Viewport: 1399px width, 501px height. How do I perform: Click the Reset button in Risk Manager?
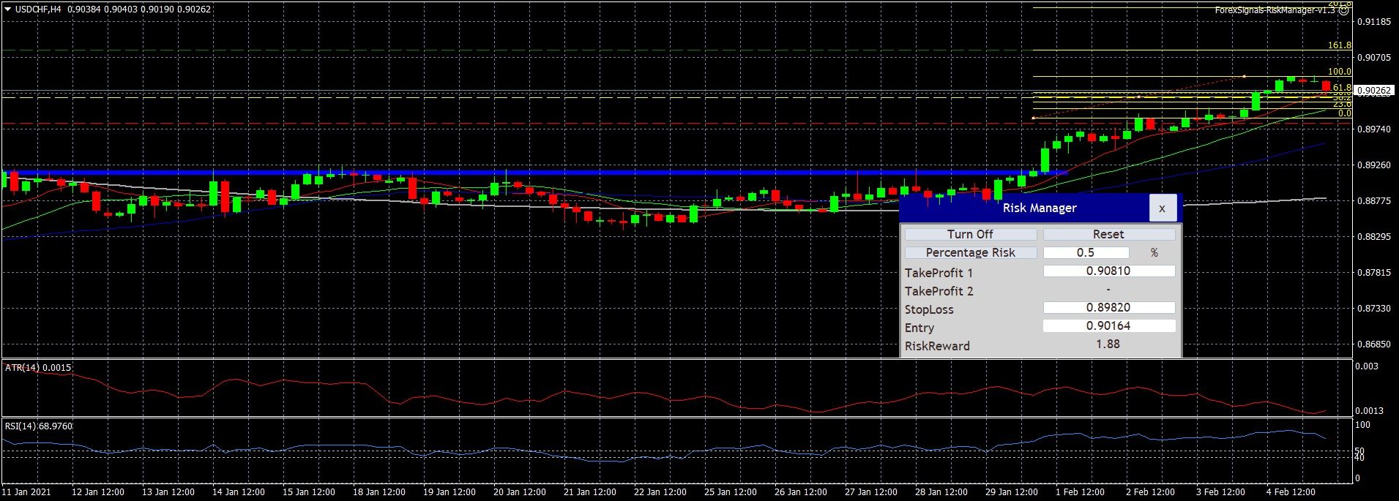click(x=1108, y=234)
